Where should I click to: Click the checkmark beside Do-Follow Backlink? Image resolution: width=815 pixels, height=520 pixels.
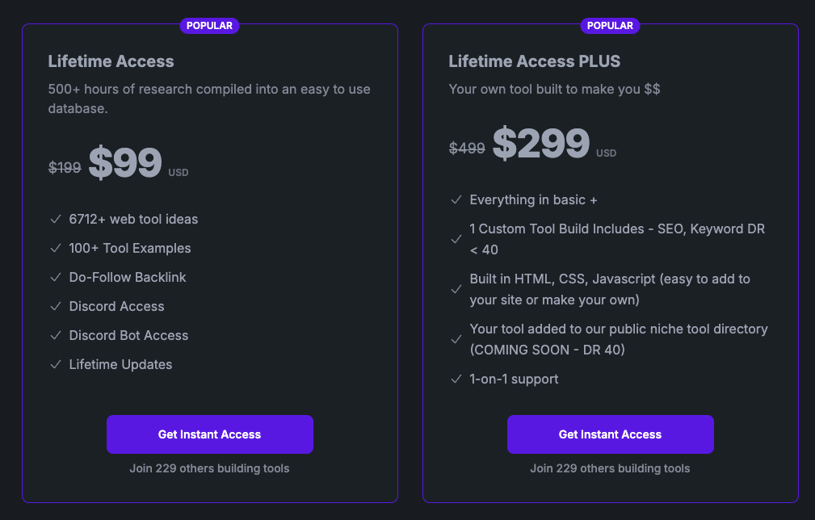point(56,277)
